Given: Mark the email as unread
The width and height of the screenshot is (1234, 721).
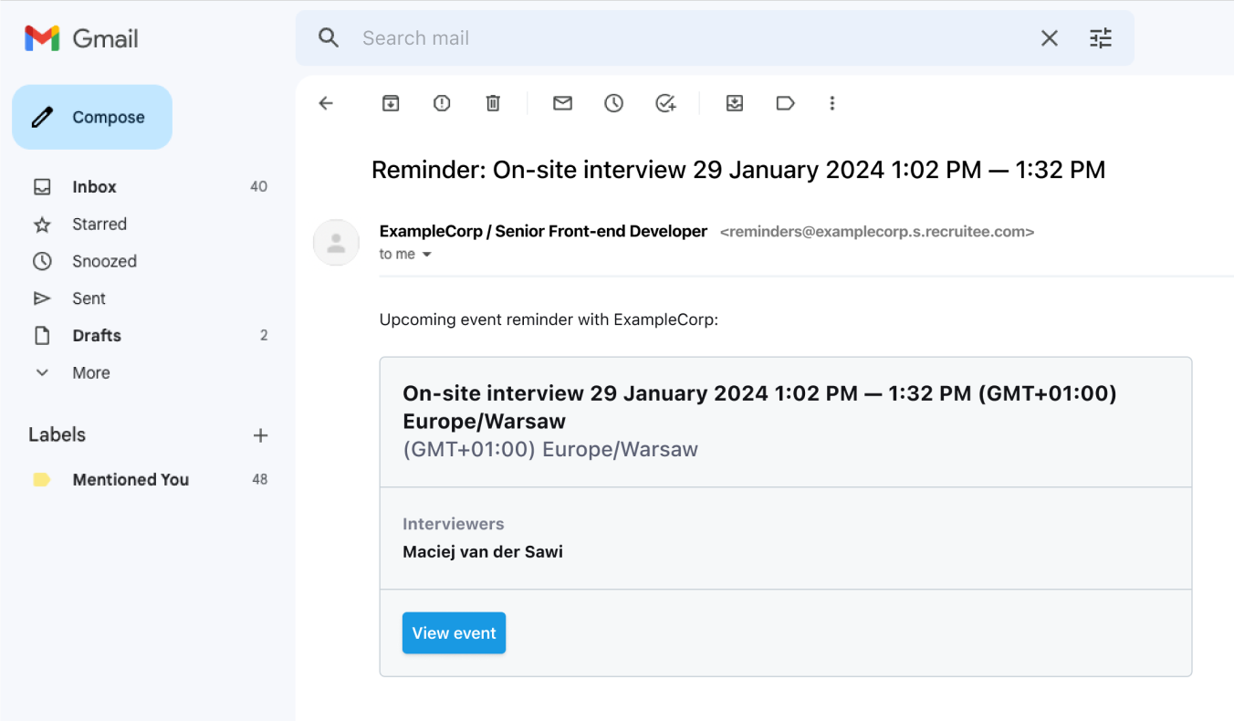Looking at the screenshot, I should coord(562,103).
